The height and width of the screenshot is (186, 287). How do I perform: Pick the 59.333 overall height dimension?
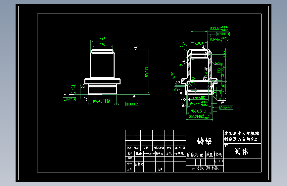(147, 72)
